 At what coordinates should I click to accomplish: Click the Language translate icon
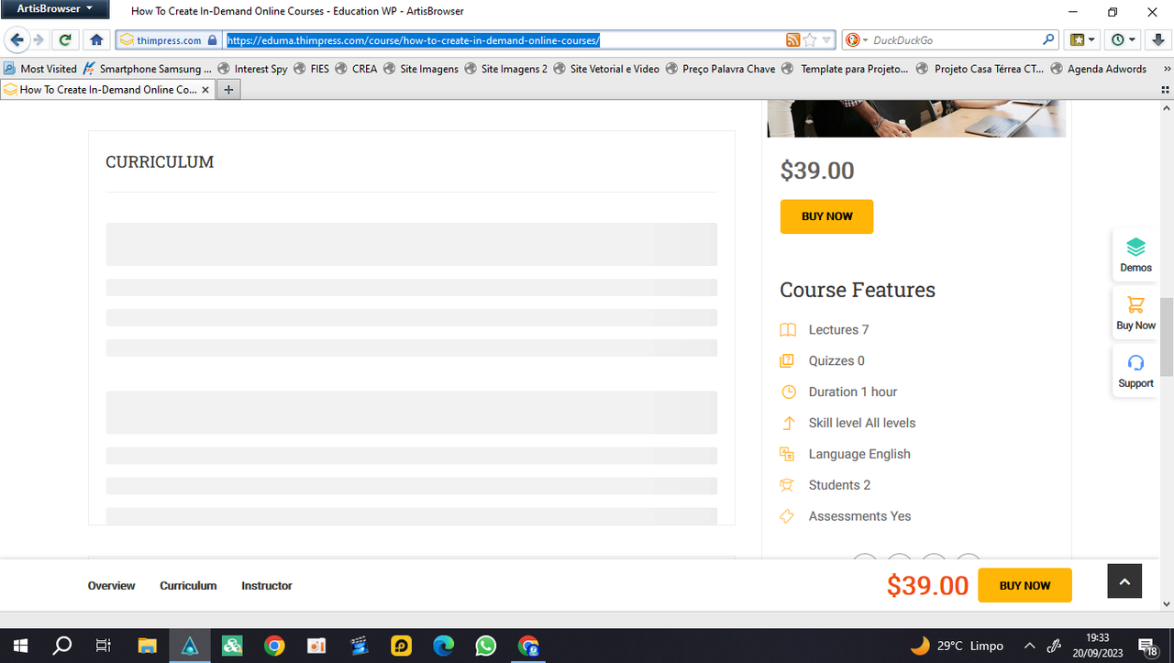(788, 455)
